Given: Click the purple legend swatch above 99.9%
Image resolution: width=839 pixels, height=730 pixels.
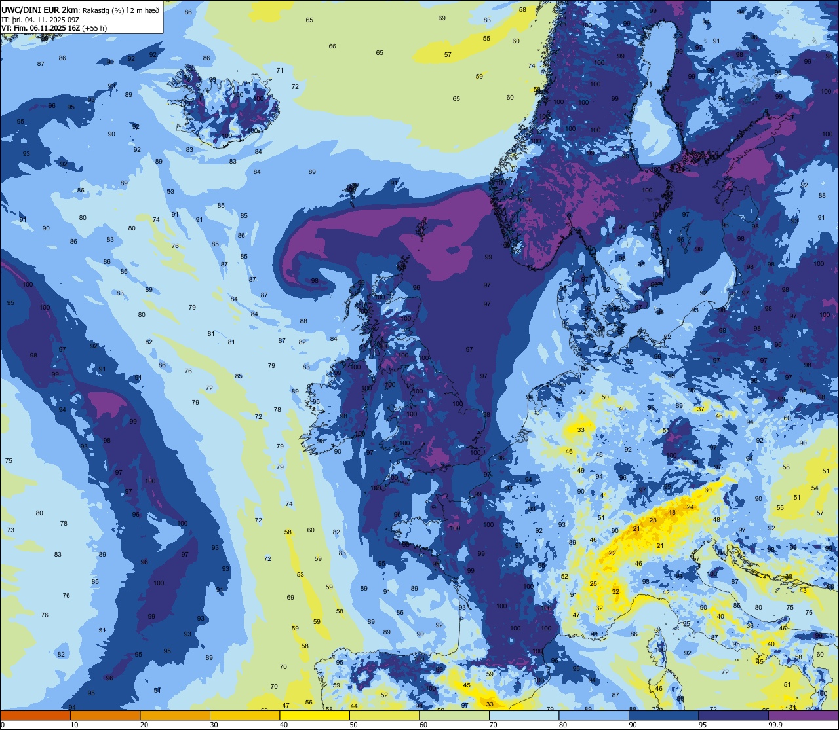Looking at the screenshot, I should pos(803,715).
